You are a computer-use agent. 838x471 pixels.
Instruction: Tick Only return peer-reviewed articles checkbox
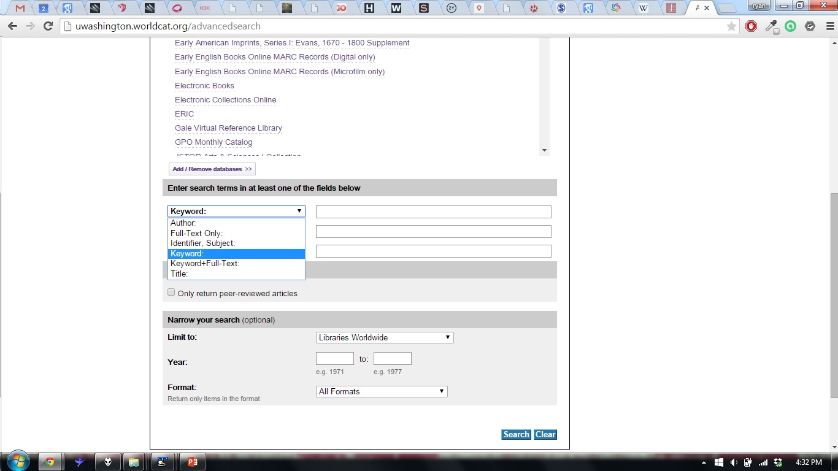click(x=171, y=293)
